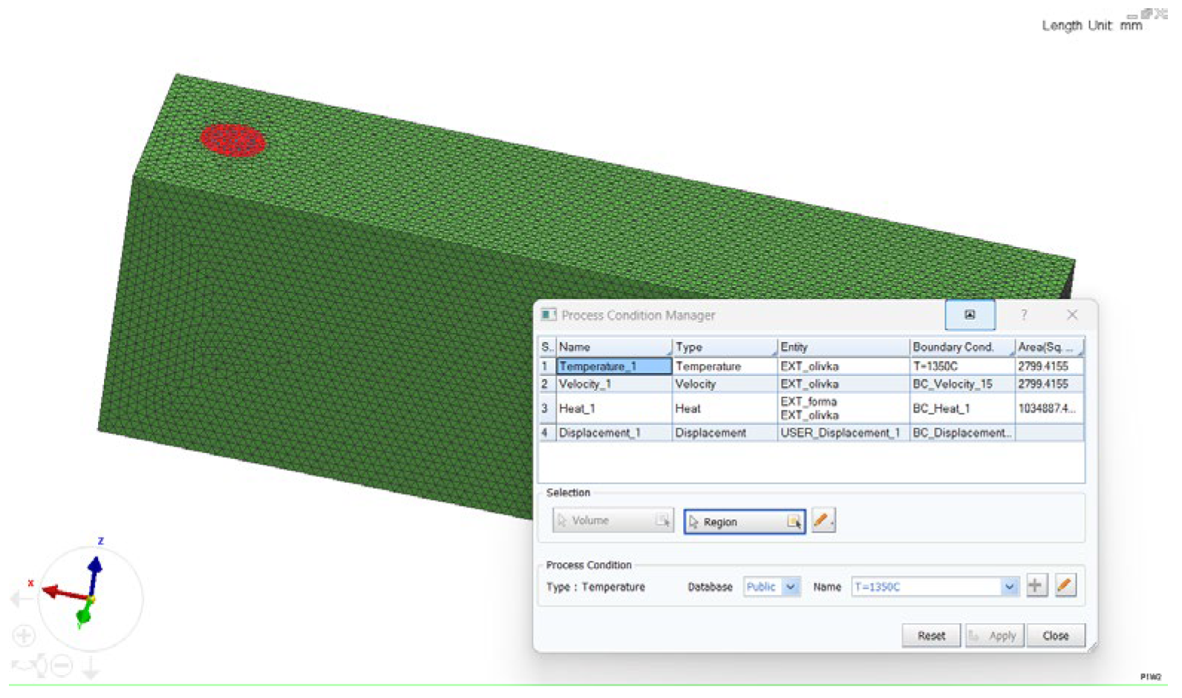Sort the table by the Type column header
This screenshot has height=698, width=1182.
(x=724, y=347)
